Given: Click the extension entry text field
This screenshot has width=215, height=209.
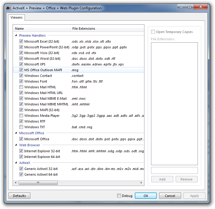Looking at the screenshot, I should 174,170.
